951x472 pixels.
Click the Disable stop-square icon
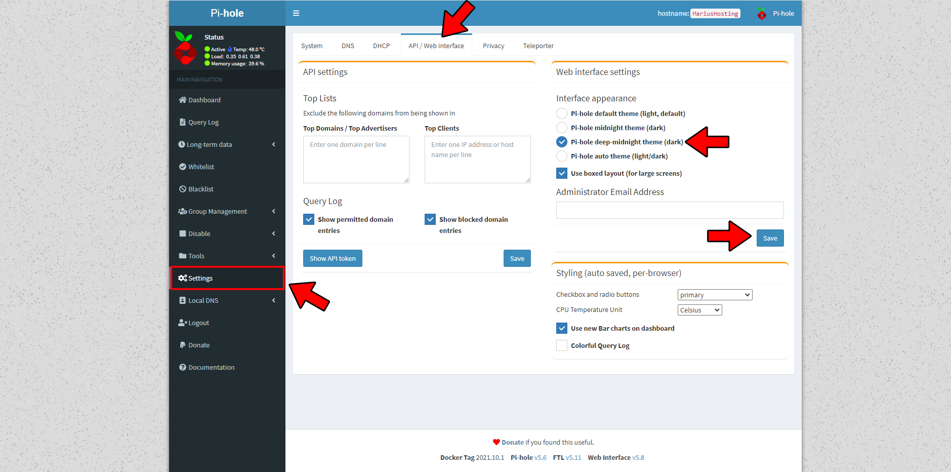coord(183,233)
